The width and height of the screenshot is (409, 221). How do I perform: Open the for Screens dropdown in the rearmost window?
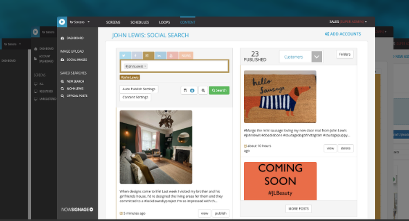click(x=12, y=44)
